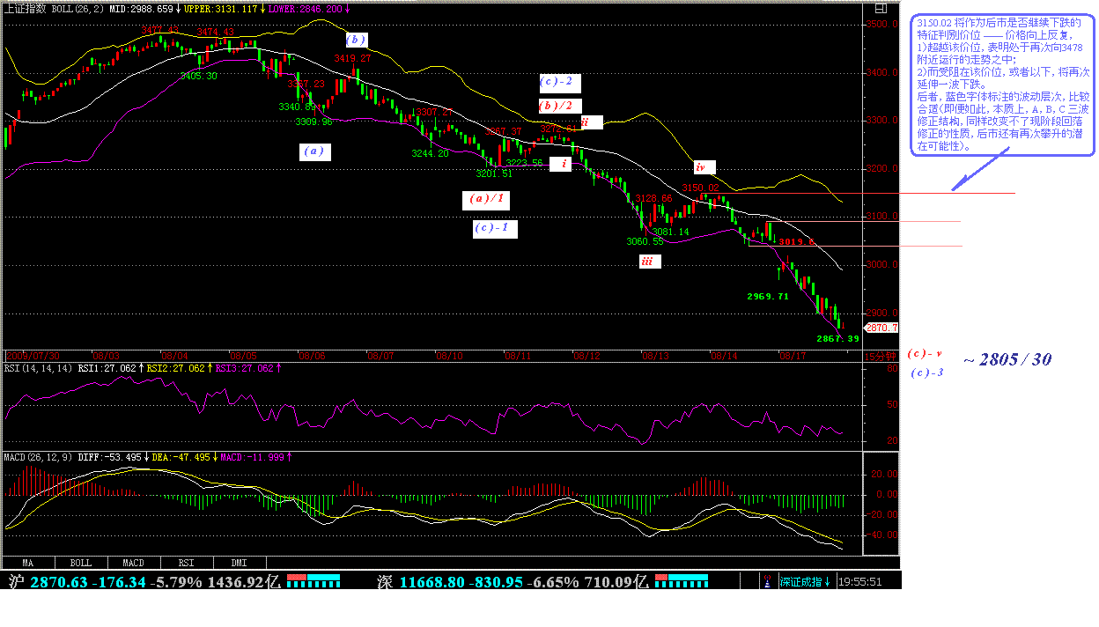The height and width of the screenshot is (627, 1099).
Task: Click the window layout icon above the price axis
Action: tap(880, 7)
